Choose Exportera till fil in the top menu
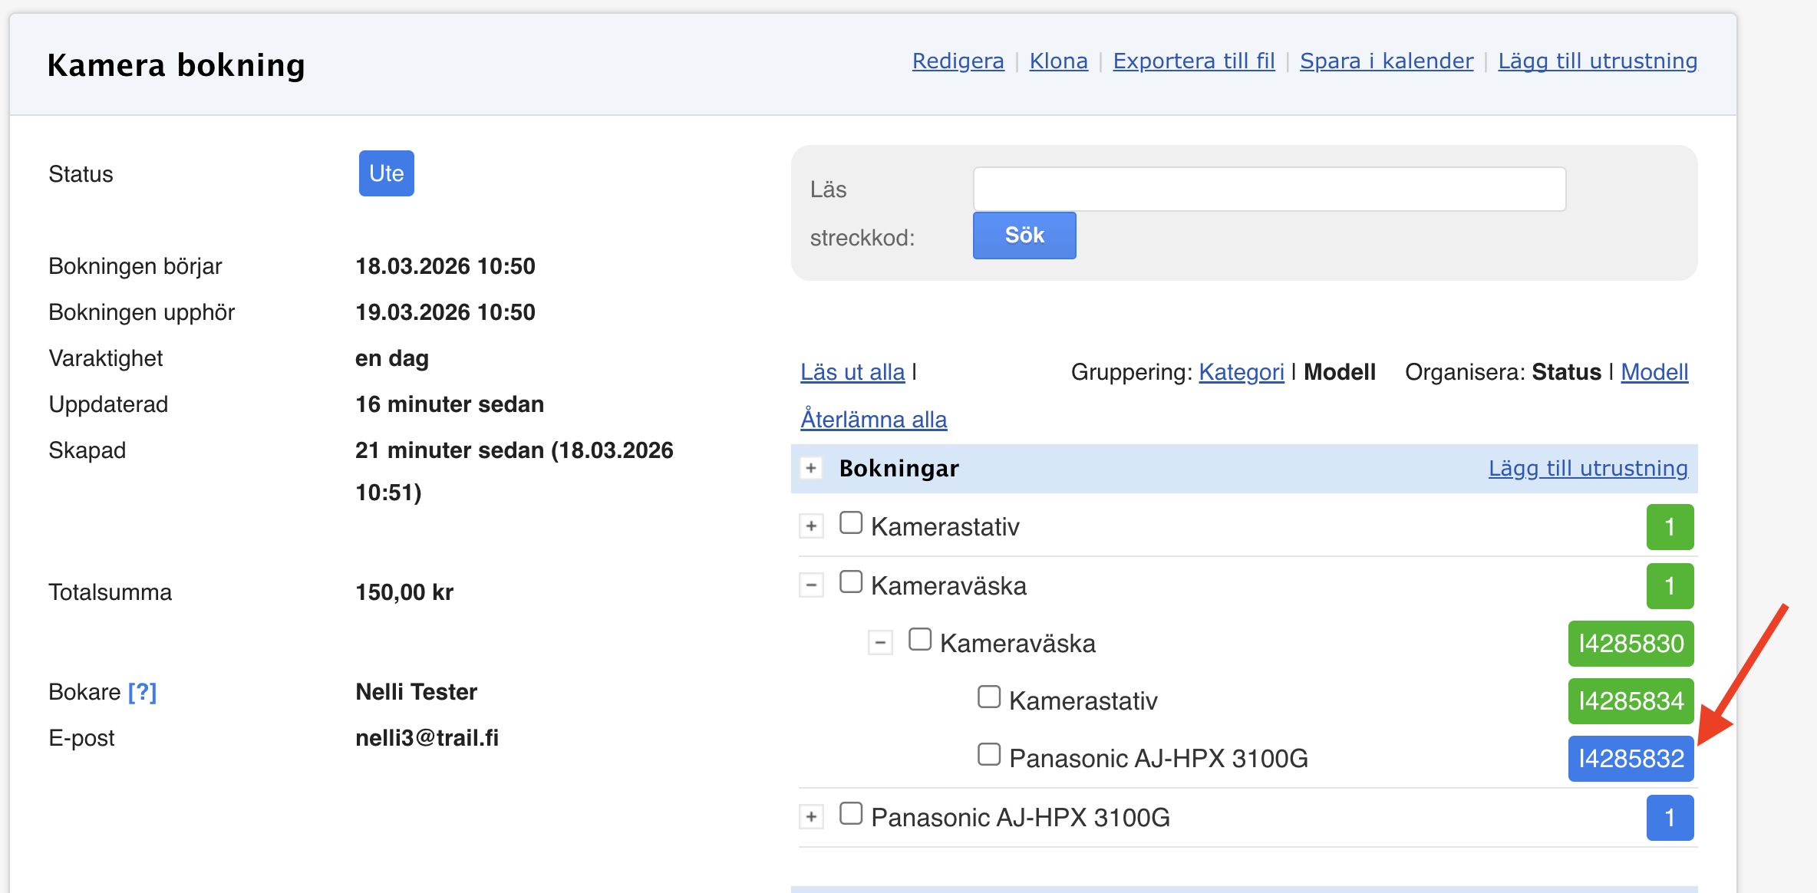The image size is (1817, 893). pyautogui.click(x=1193, y=61)
